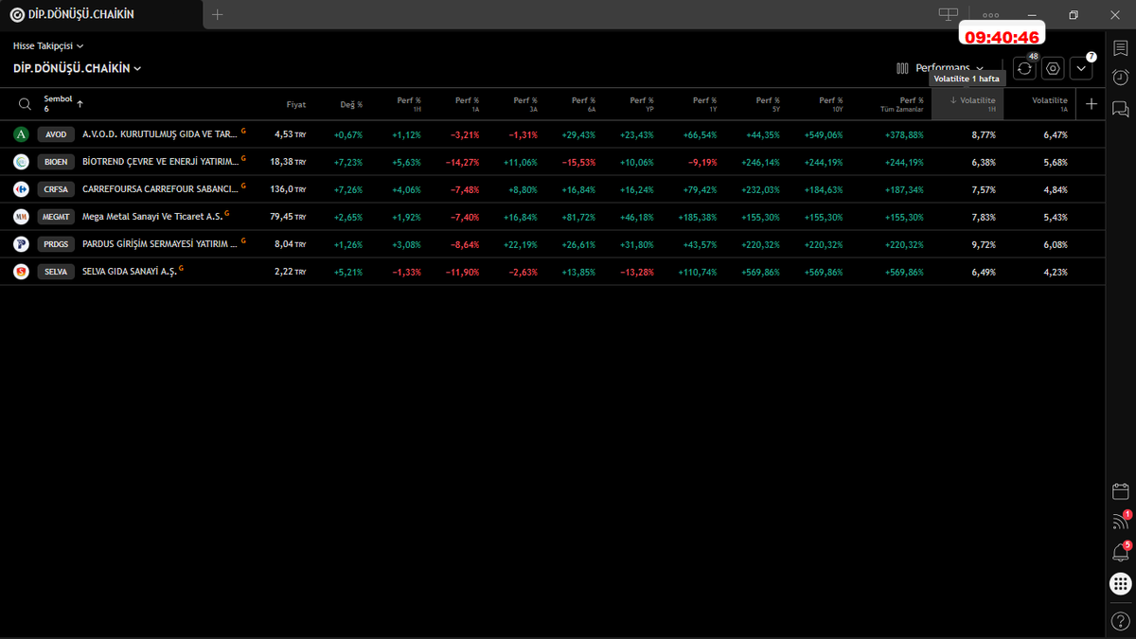The image size is (1136, 639).
Task: Click the SELVA company logo
Action: pos(21,272)
